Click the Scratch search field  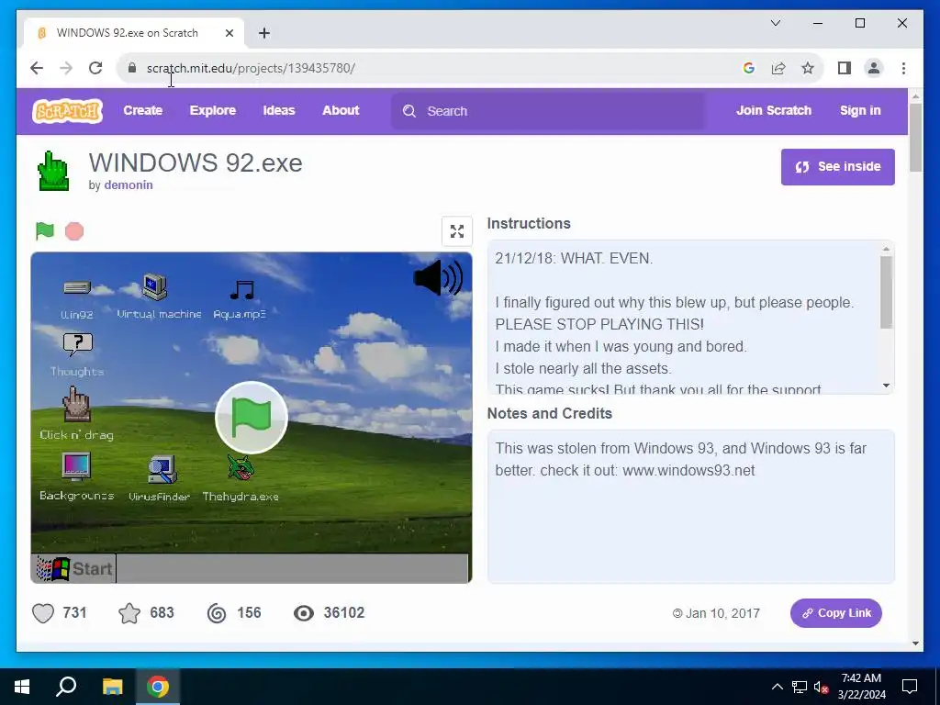tap(548, 111)
